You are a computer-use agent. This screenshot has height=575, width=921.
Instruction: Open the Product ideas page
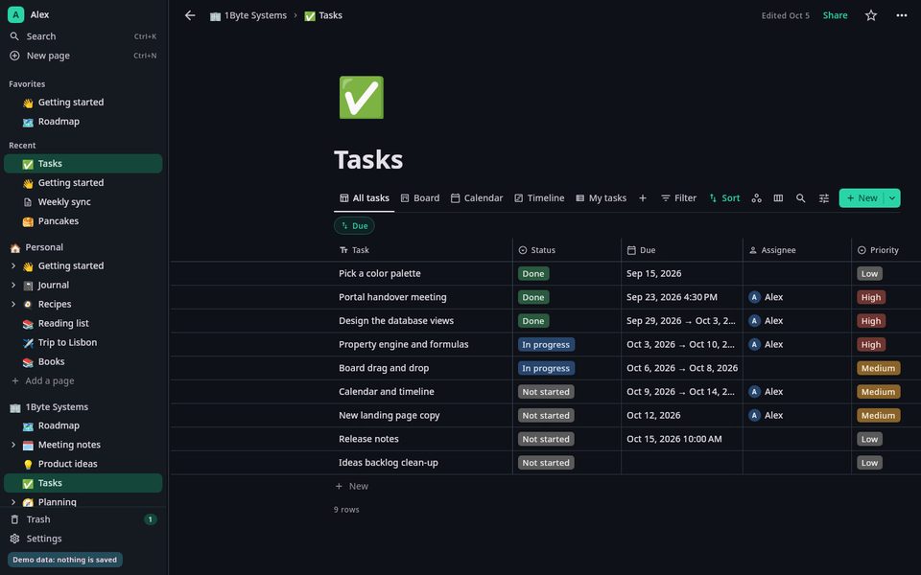(83, 464)
